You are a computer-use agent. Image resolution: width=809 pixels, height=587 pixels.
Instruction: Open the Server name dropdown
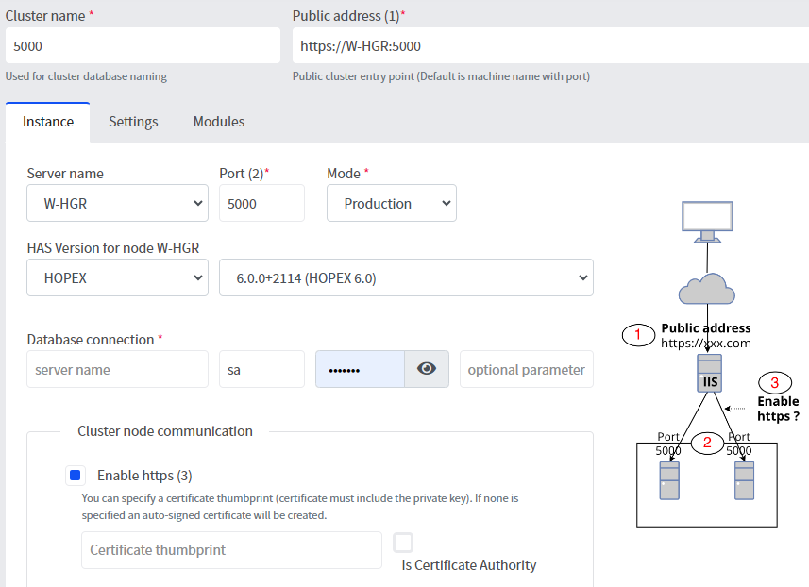118,203
